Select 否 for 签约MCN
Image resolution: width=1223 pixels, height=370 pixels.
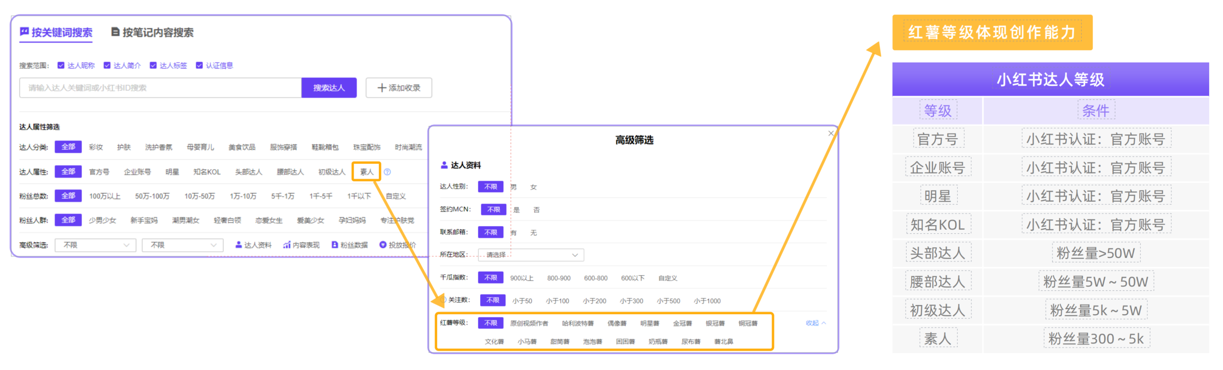point(537,210)
